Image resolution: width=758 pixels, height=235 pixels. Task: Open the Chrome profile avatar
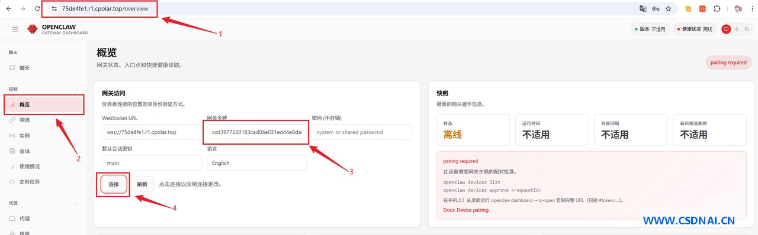click(738, 9)
